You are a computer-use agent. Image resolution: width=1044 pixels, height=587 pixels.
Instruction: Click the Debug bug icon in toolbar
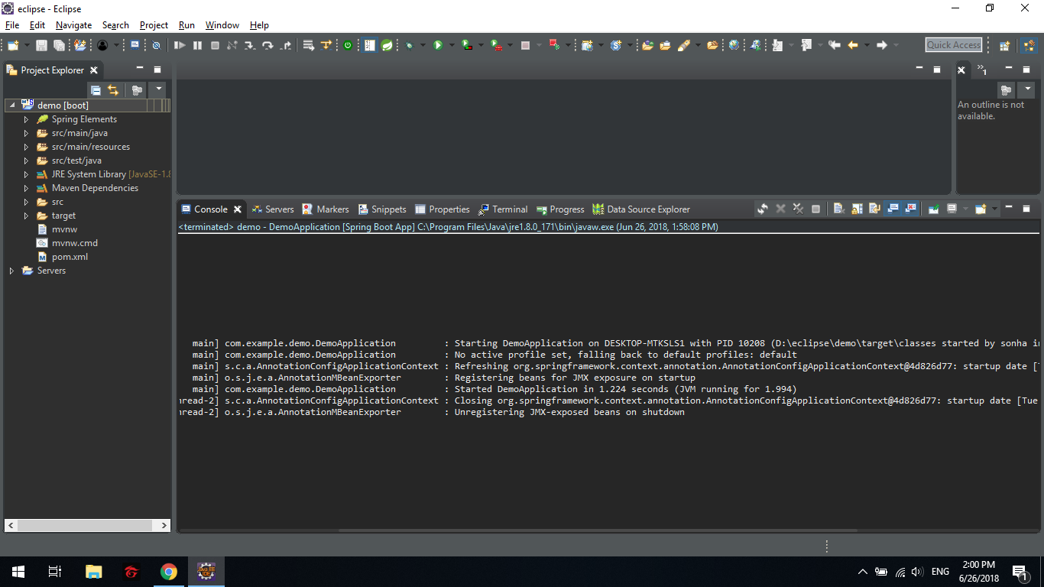(x=410, y=46)
